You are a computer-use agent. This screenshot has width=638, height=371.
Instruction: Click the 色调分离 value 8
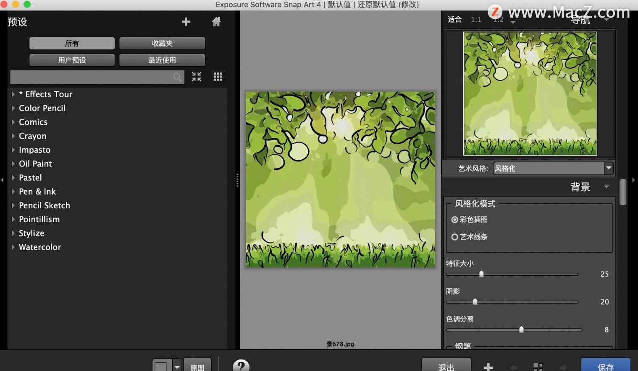(606, 330)
